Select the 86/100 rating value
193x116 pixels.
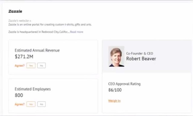pyautogui.click(x=115, y=90)
